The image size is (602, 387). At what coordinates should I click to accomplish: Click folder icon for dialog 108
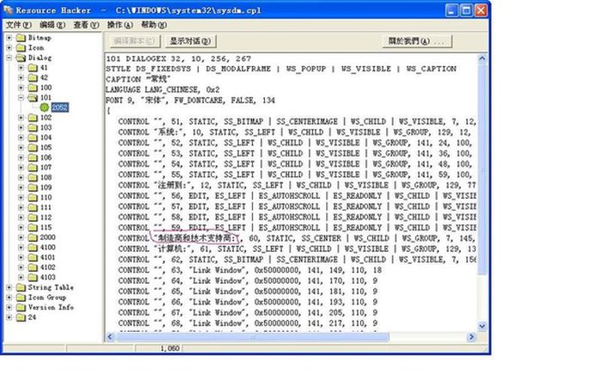click(x=33, y=177)
